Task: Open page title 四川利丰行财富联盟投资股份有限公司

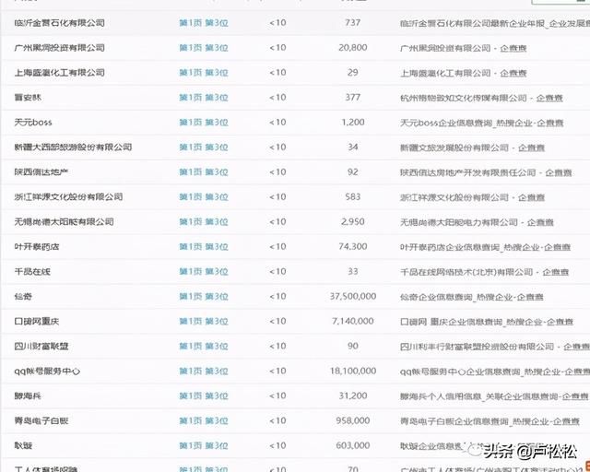Action: click(x=477, y=347)
